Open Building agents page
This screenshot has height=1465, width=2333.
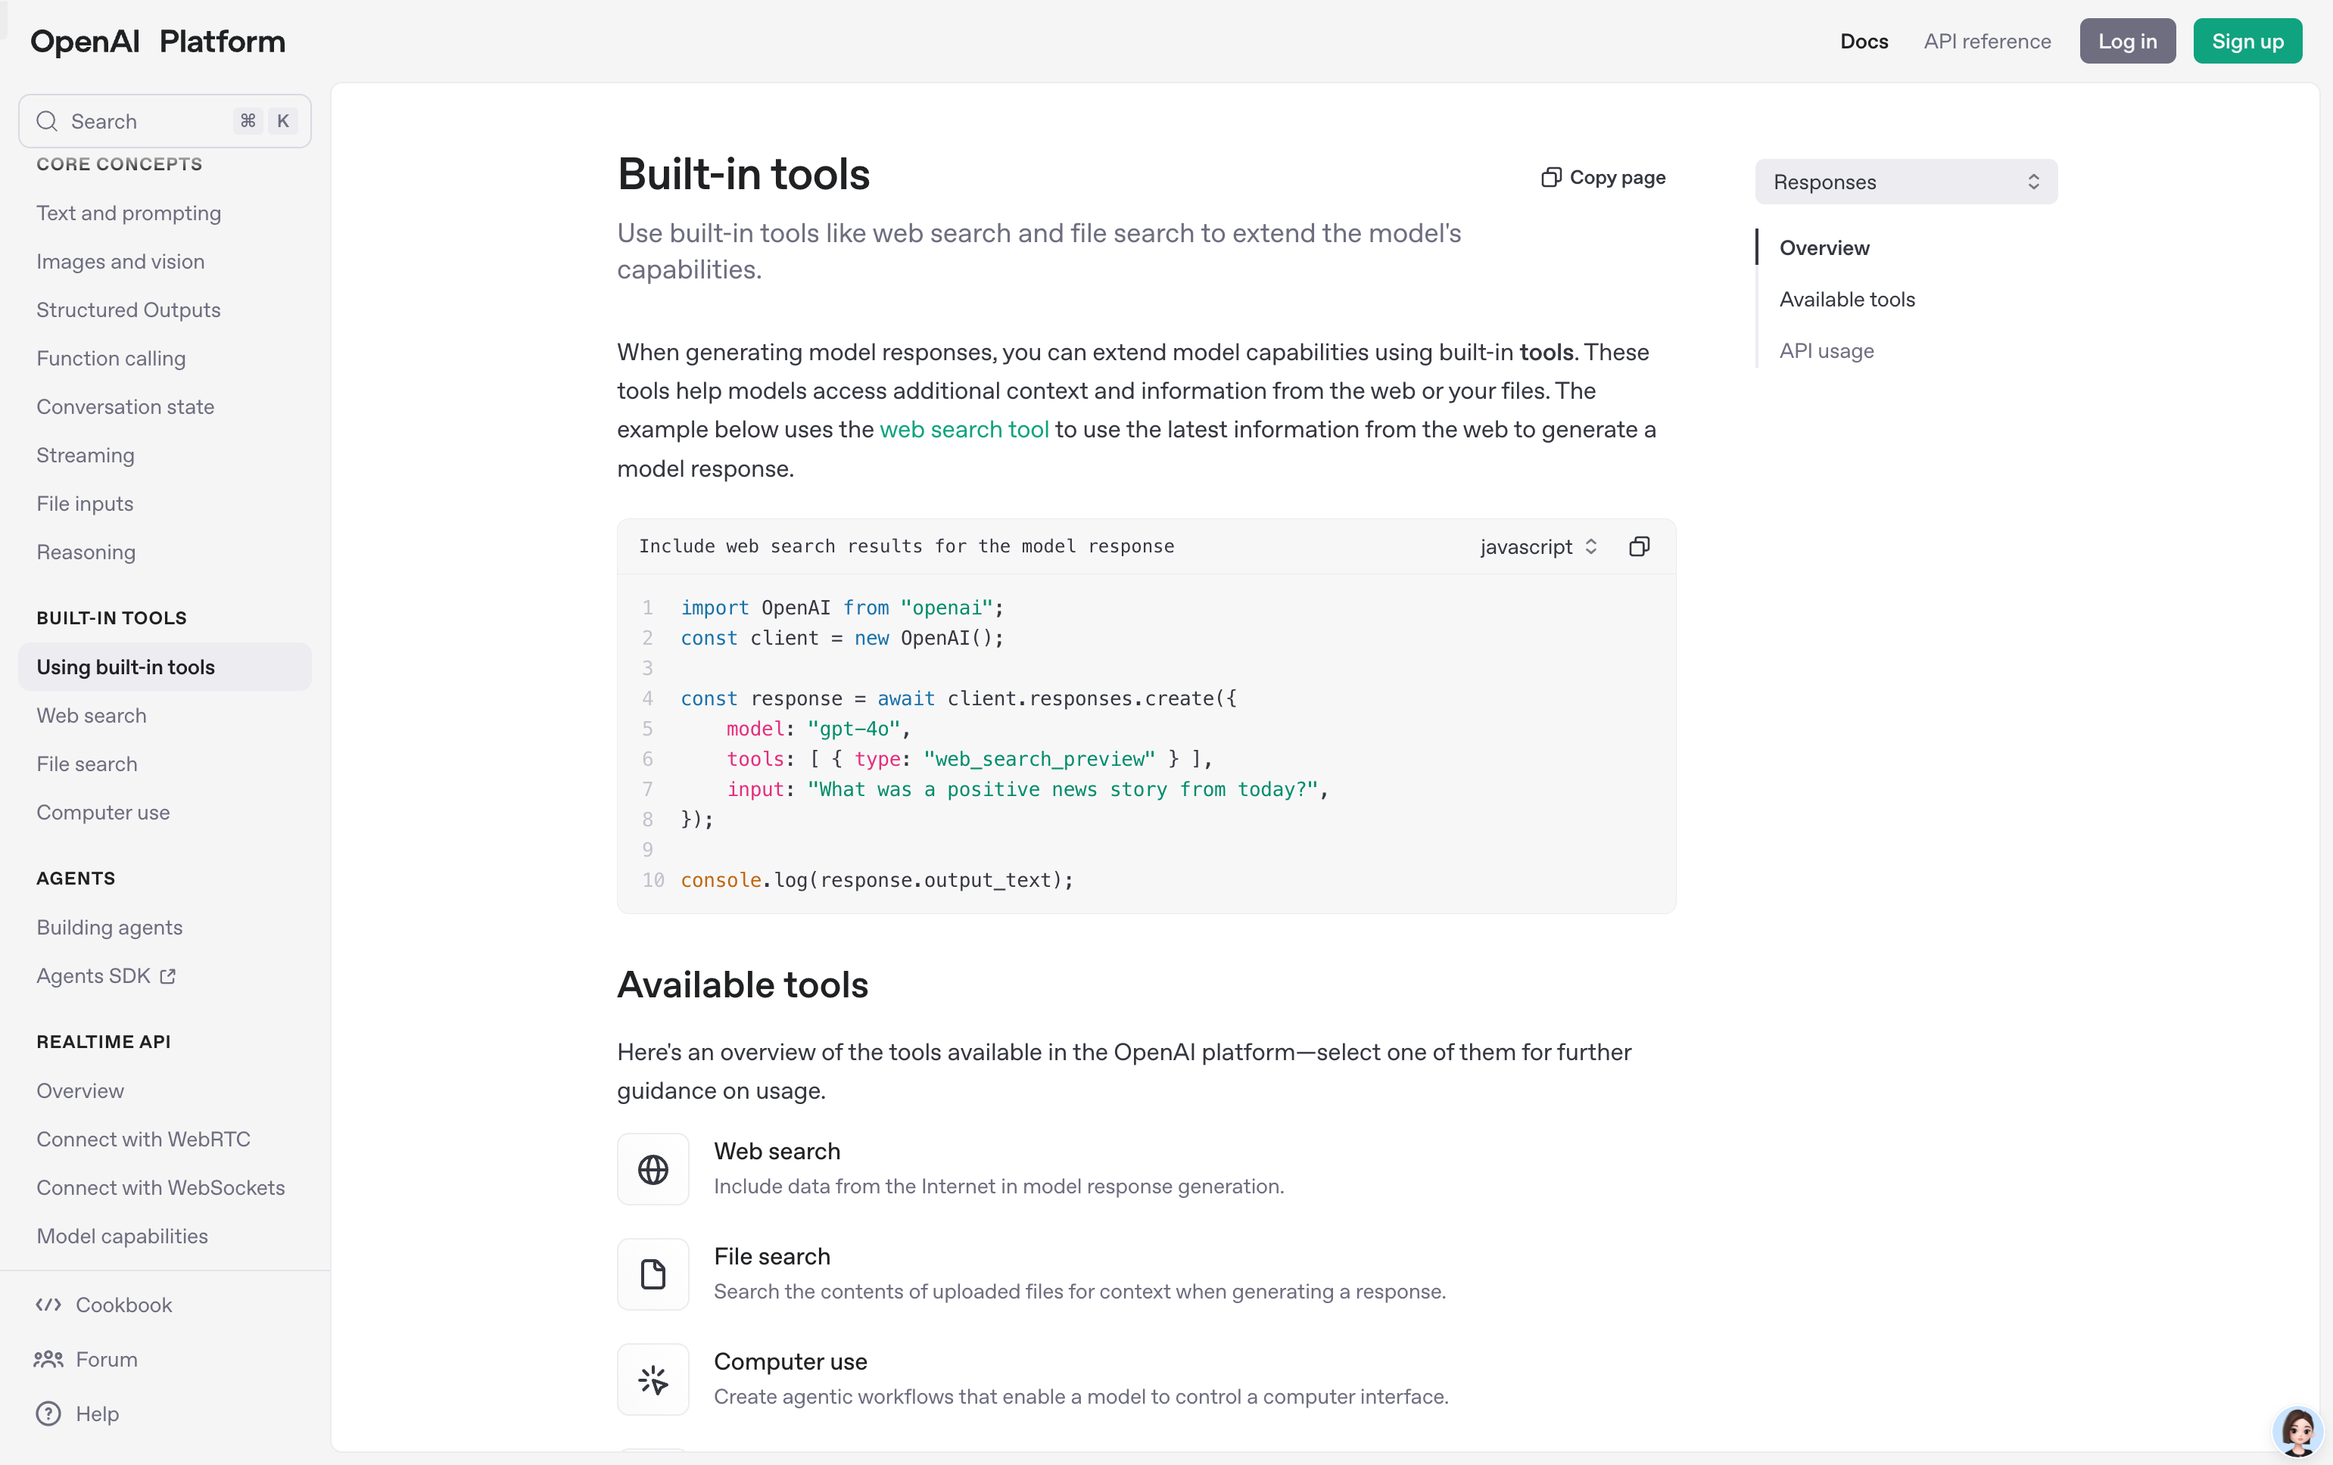pyautogui.click(x=110, y=928)
